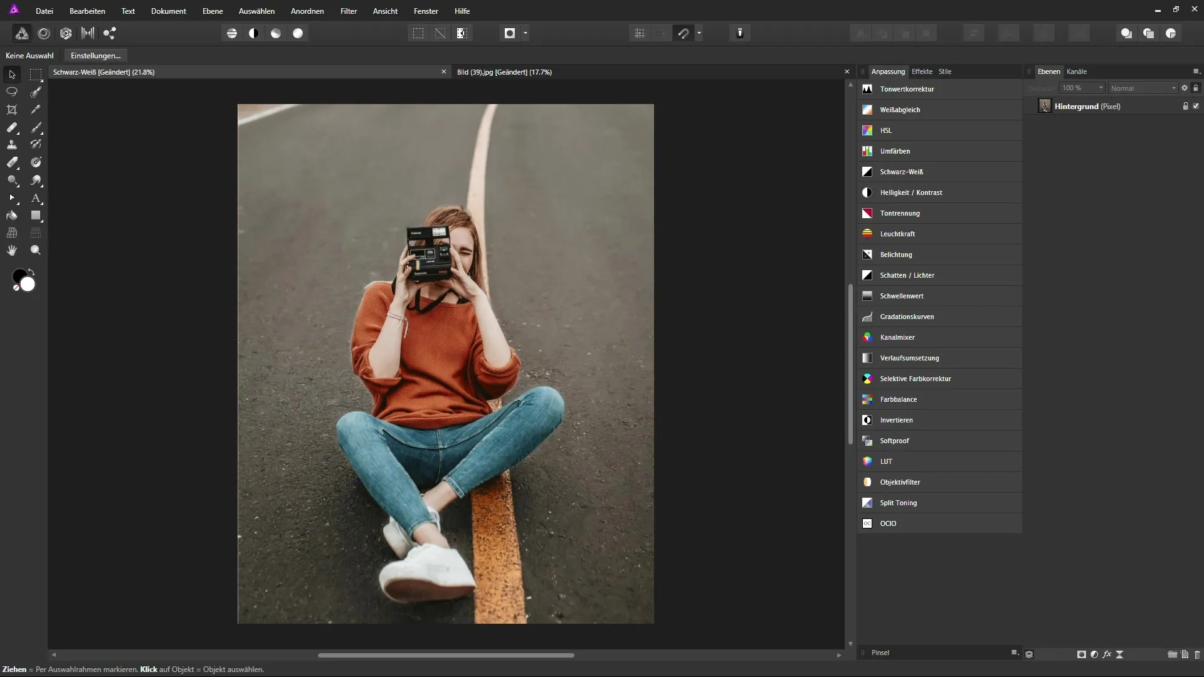Add a Gradationskurven adjustment

pyautogui.click(x=939, y=317)
